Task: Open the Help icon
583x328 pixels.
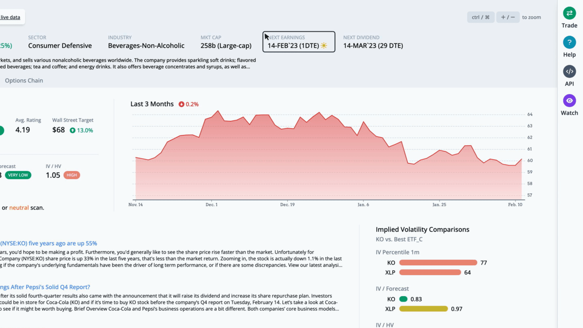Action: (569, 42)
